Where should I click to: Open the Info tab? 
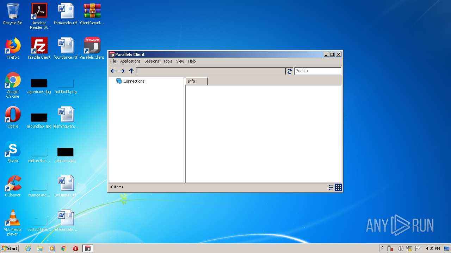(197, 81)
